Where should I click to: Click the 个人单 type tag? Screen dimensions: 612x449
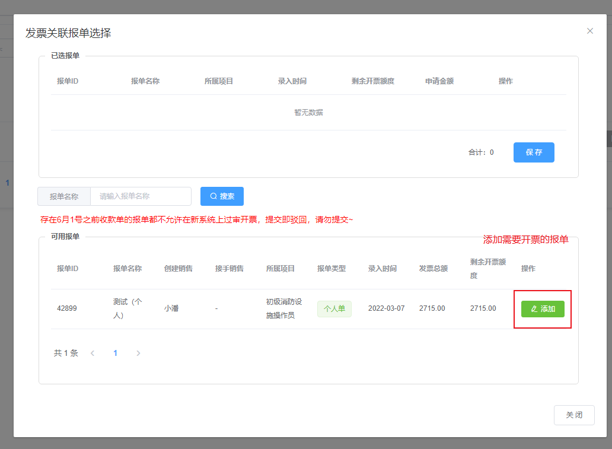tap(334, 309)
